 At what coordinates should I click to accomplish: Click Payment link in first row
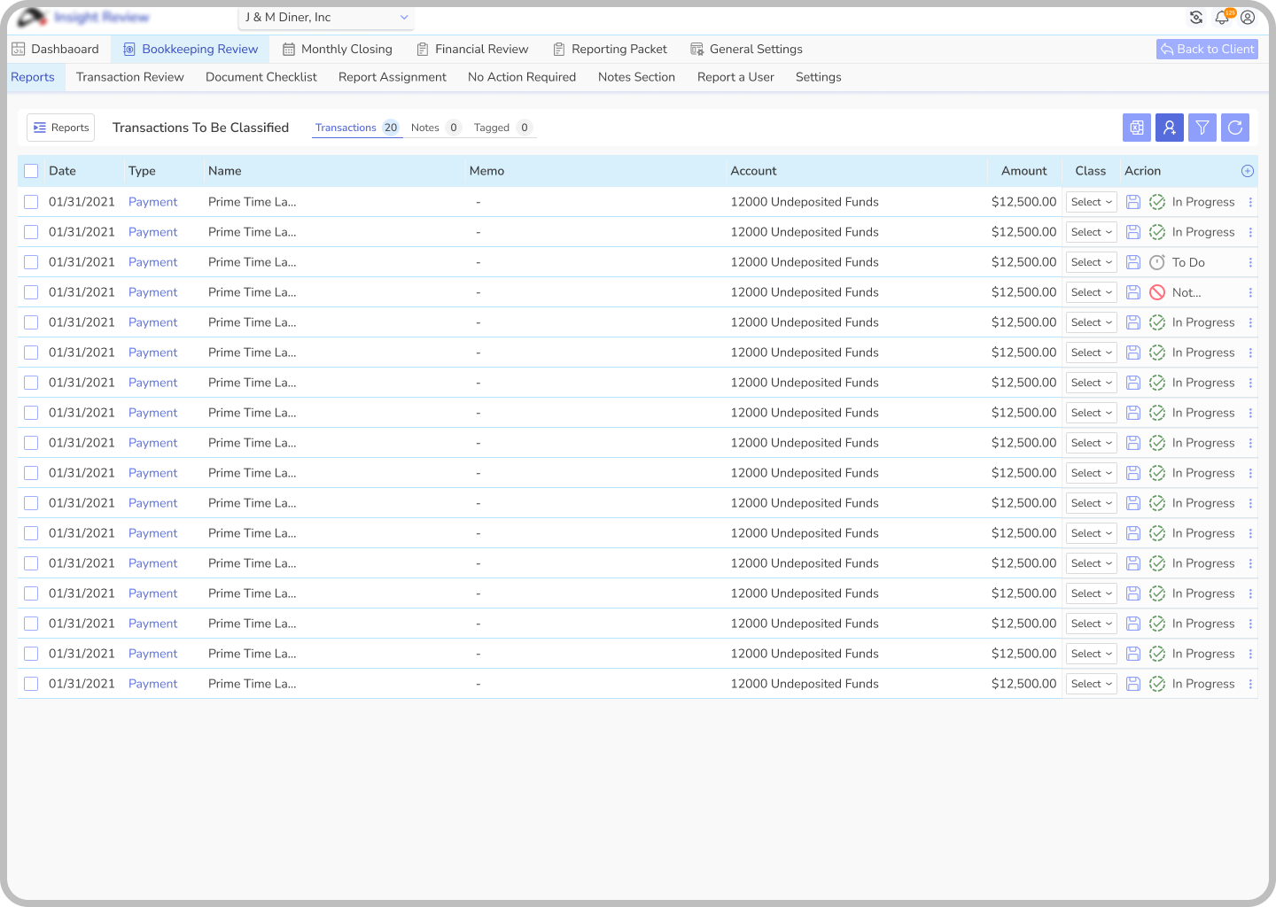click(x=152, y=202)
